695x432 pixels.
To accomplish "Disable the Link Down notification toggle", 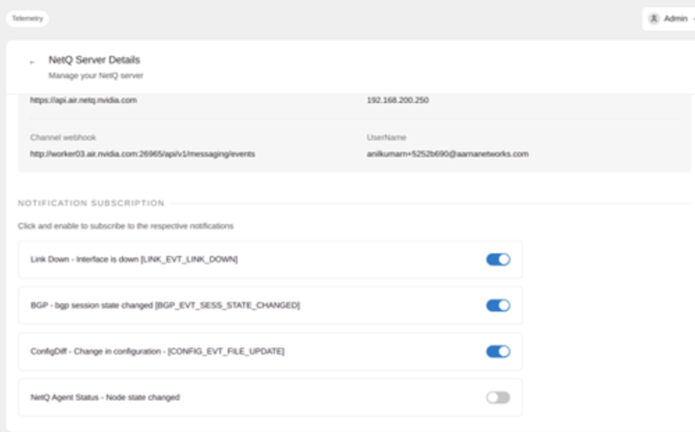I will point(498,259).
